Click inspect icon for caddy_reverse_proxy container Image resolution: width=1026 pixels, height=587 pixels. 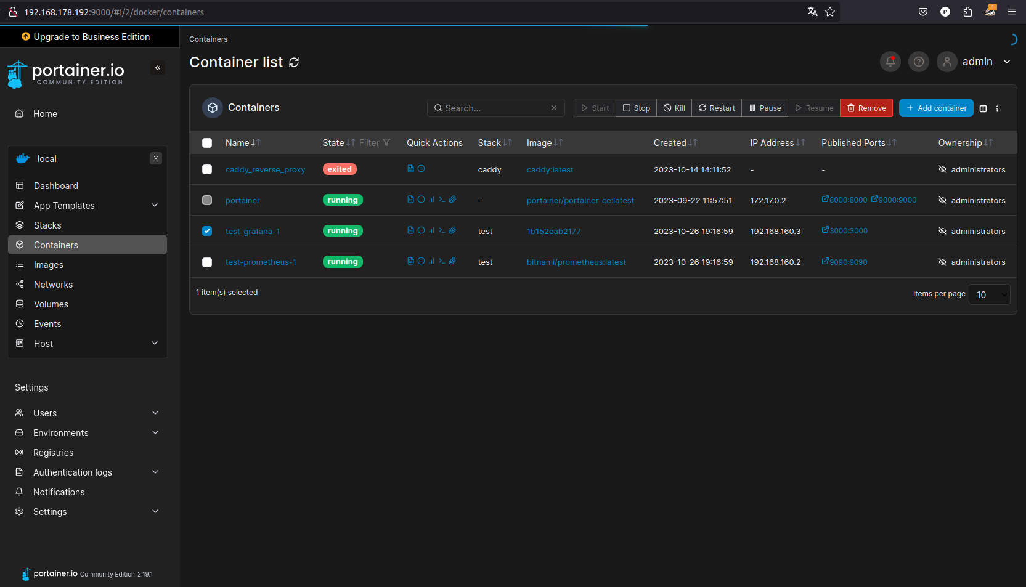[421, 169]
